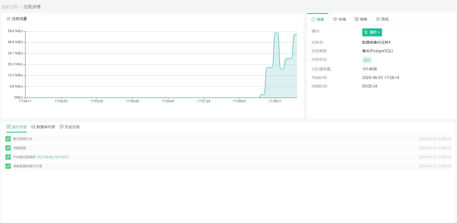This screenshot has width=457, height=223.
Task: Click the 192.168.69.169/5432 database address
Action: click(53, 157)
